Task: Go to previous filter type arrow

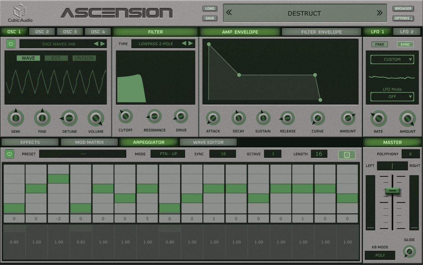Action: 184,44
